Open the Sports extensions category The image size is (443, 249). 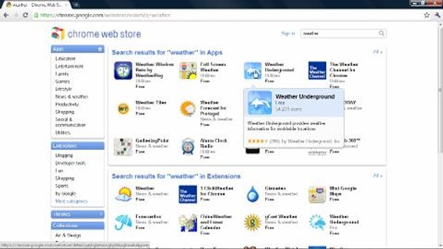coord(62,186)
